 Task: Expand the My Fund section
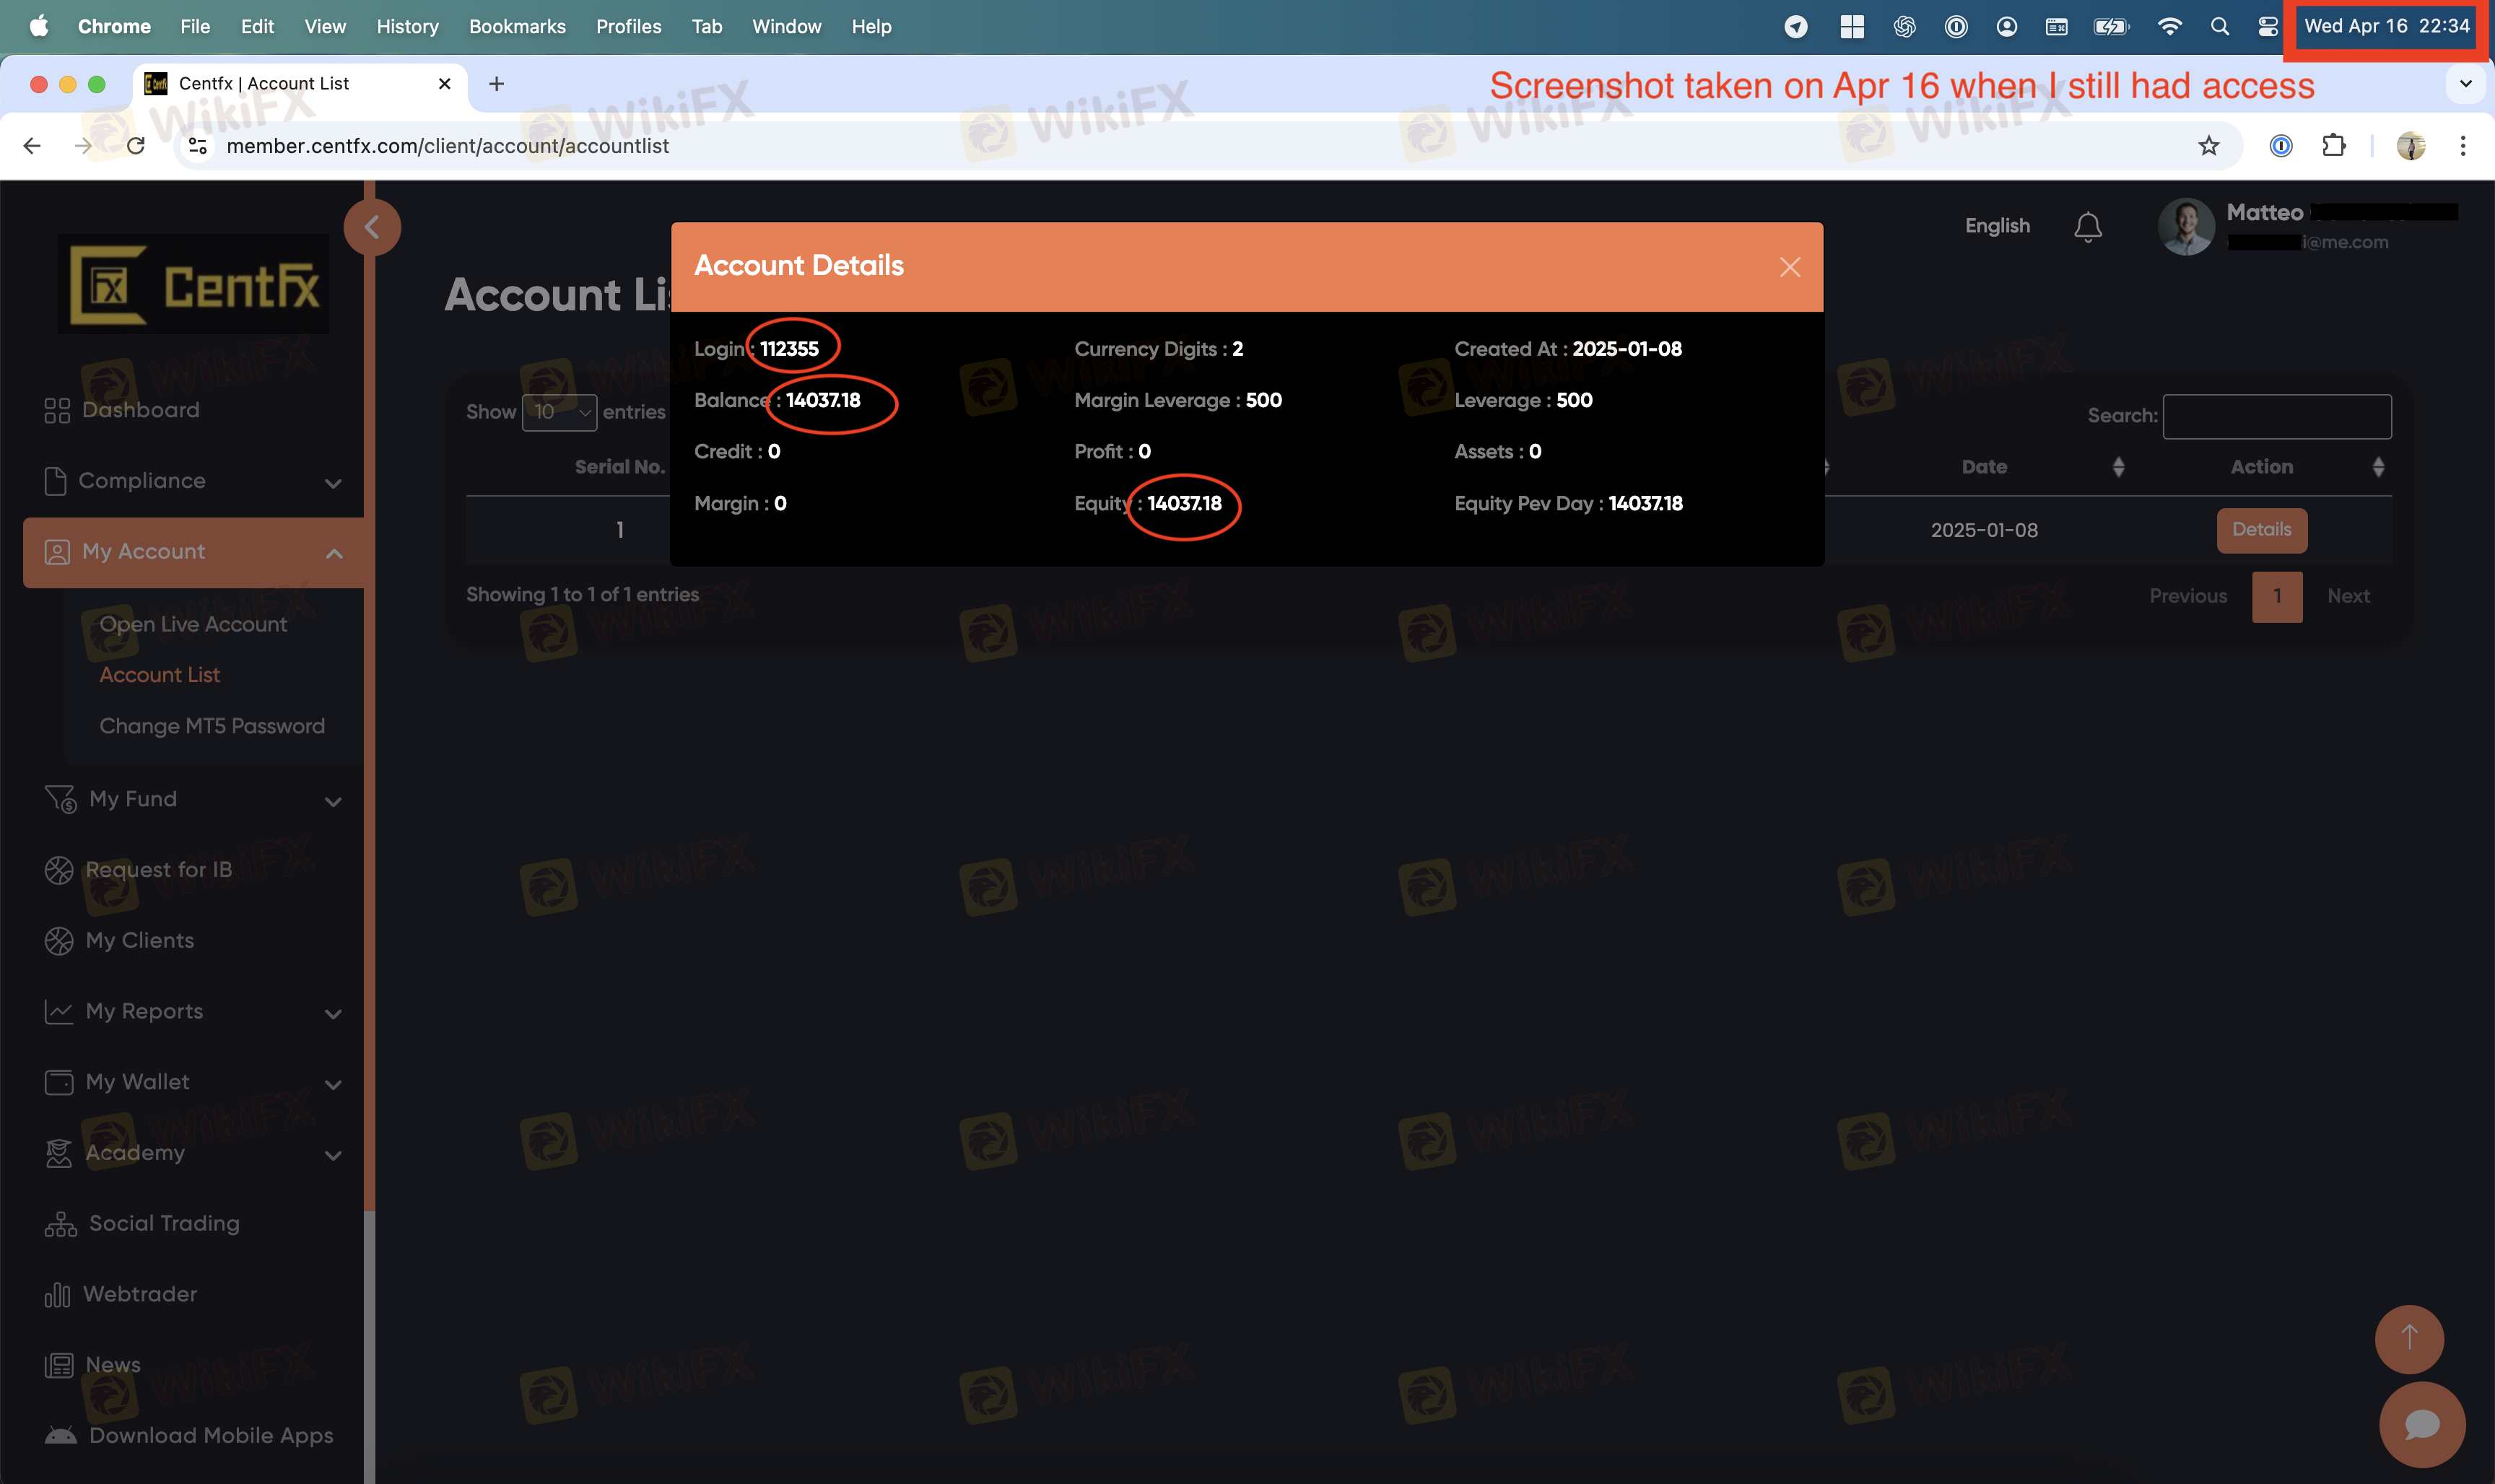click(193, 799)
